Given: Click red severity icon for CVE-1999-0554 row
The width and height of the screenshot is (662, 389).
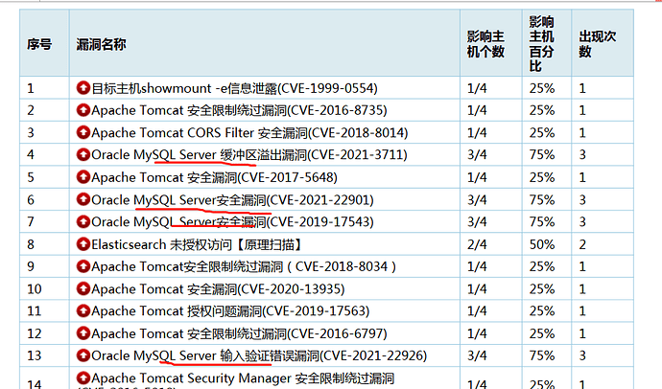Looking at the screenshot, I should [83, 87].
